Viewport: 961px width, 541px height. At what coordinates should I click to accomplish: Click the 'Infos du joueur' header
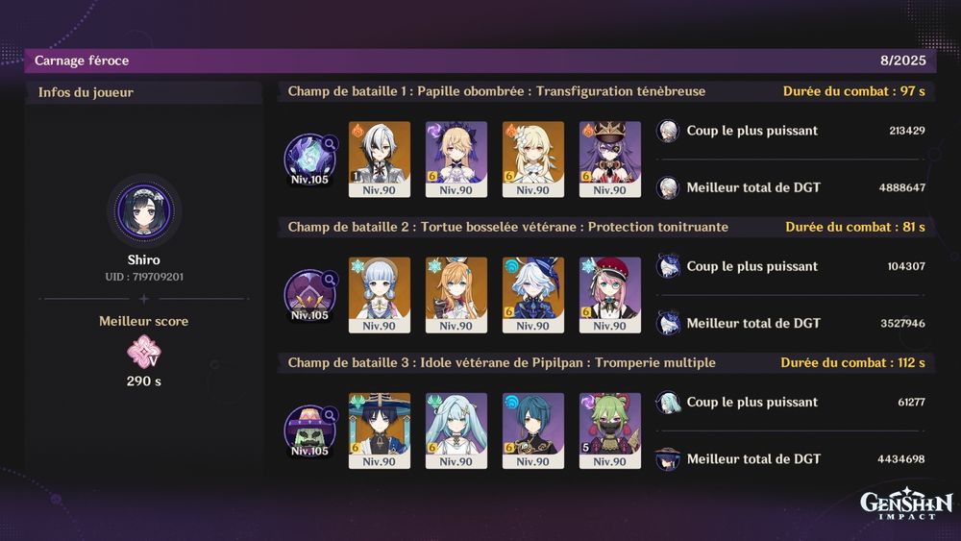tap(86, 92)
